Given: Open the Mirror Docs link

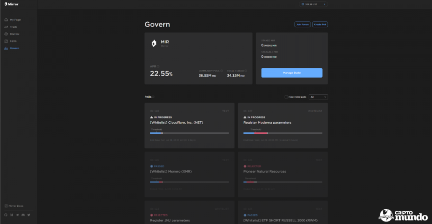Looking at the screenshot, I should tap(16, 206).
